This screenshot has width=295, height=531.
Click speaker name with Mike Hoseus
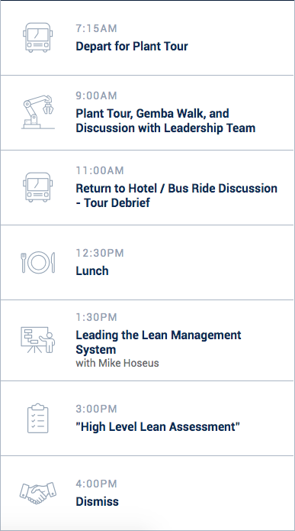117,364
